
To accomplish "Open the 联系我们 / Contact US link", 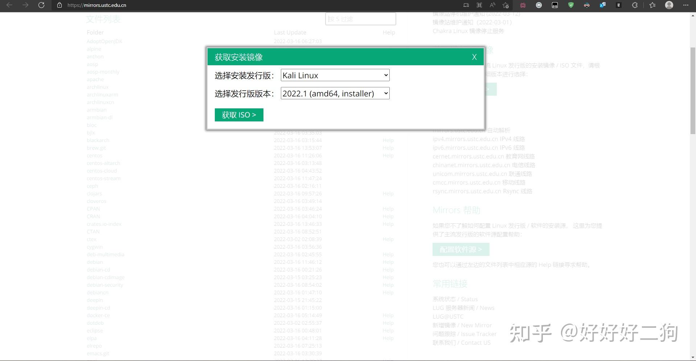I will 462,343.
